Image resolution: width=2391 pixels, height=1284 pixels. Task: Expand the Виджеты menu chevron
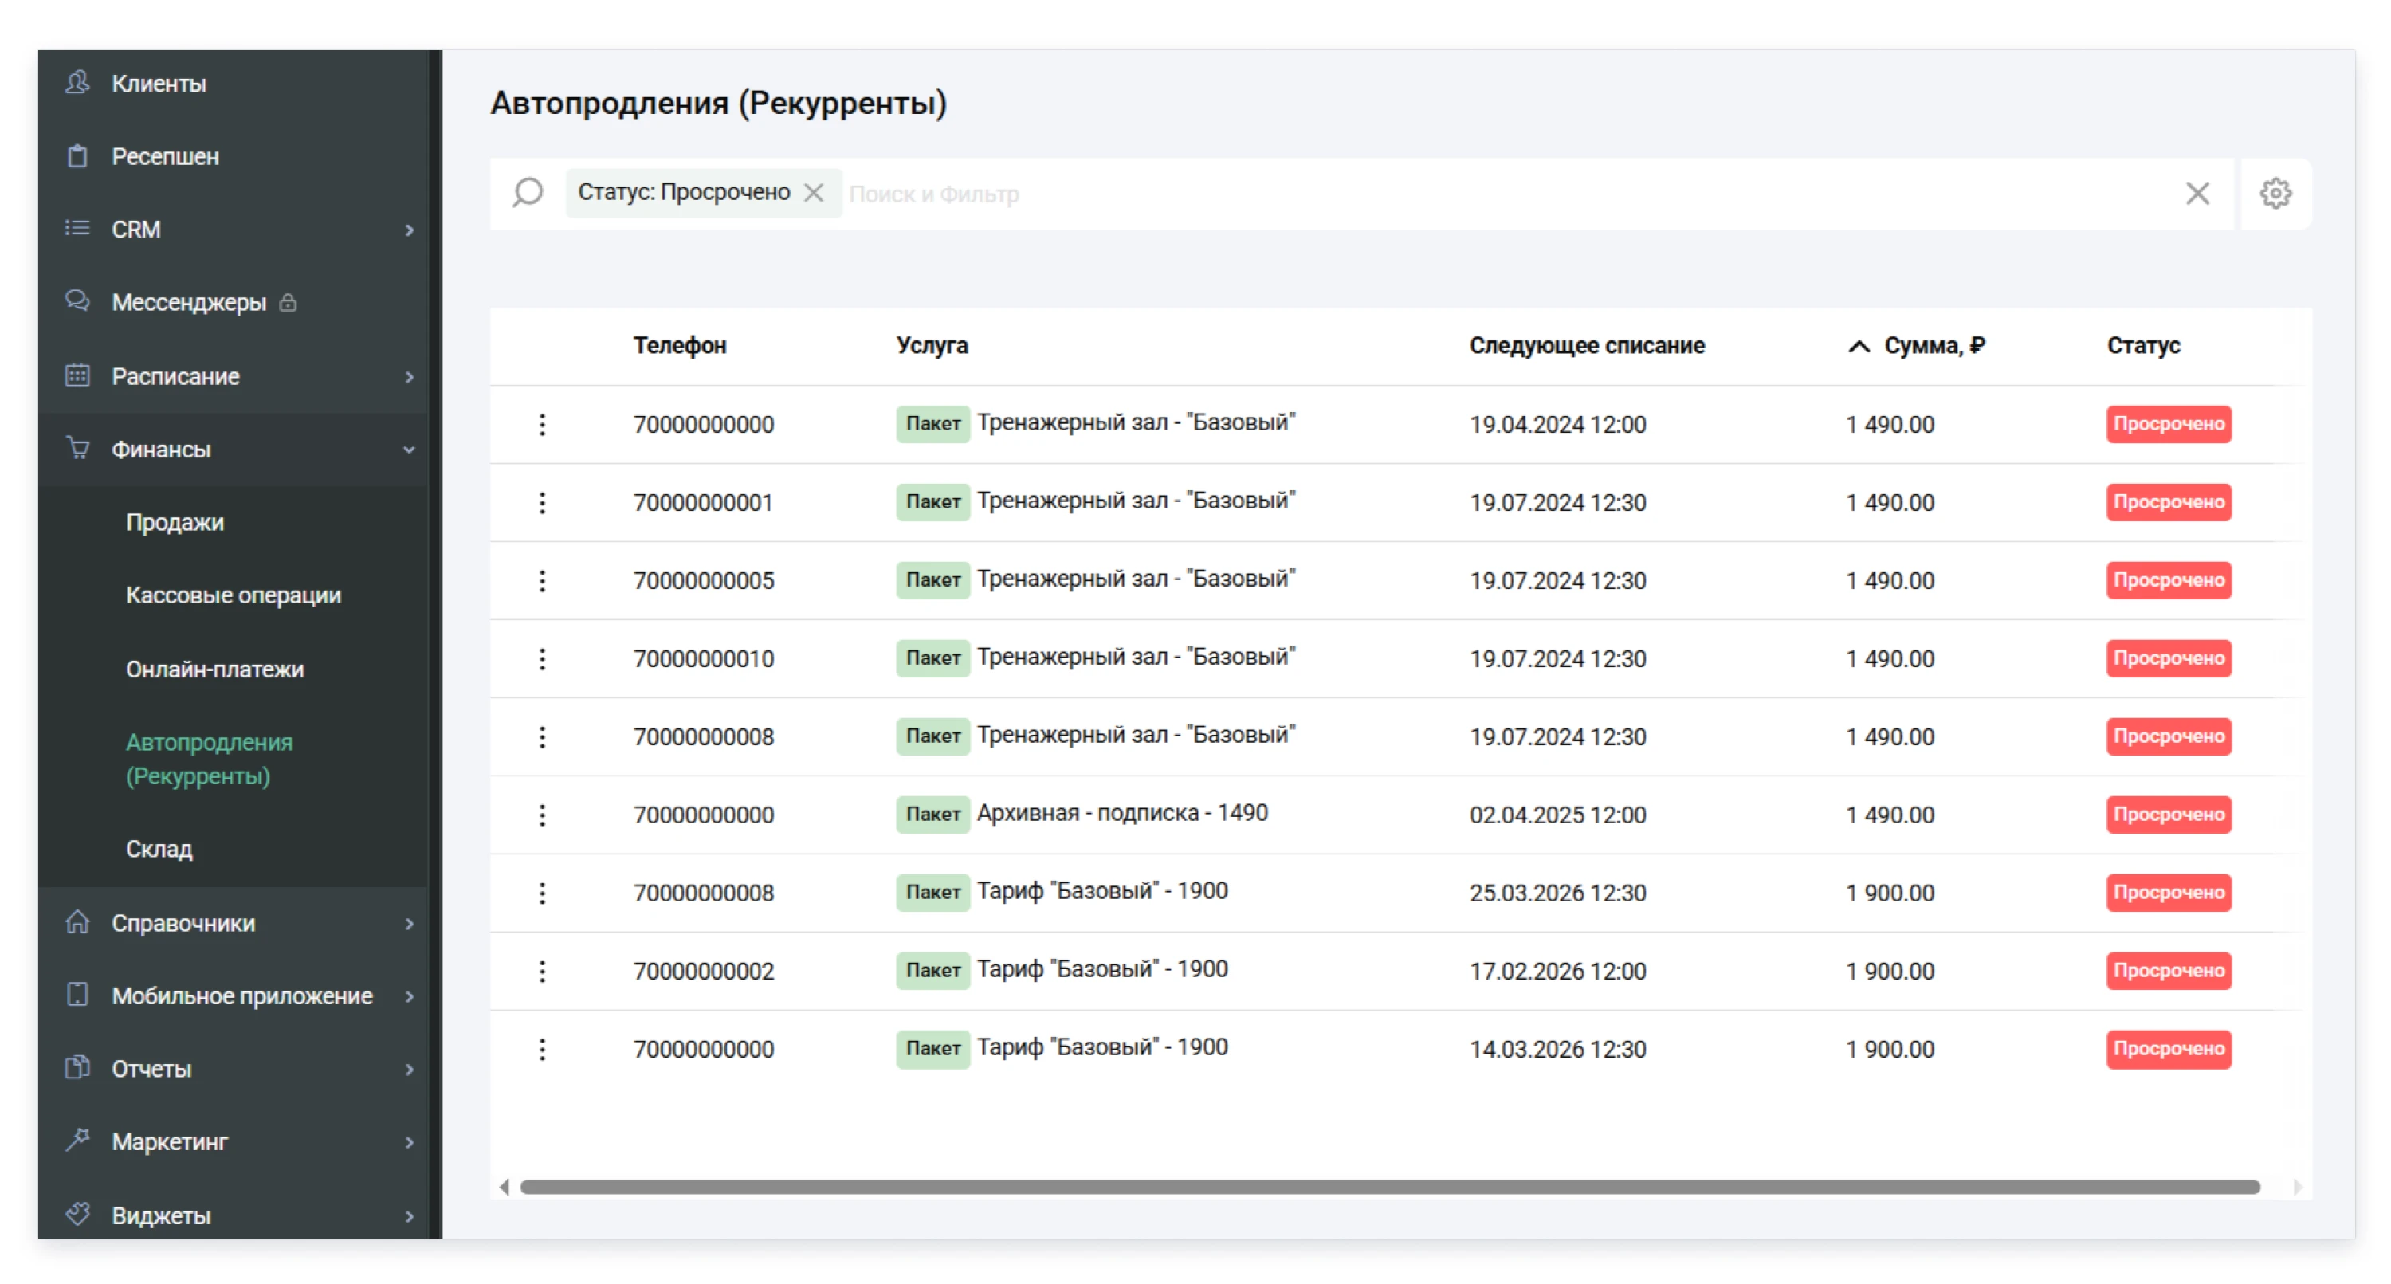pyautogui.click(x=410, y=1215)
